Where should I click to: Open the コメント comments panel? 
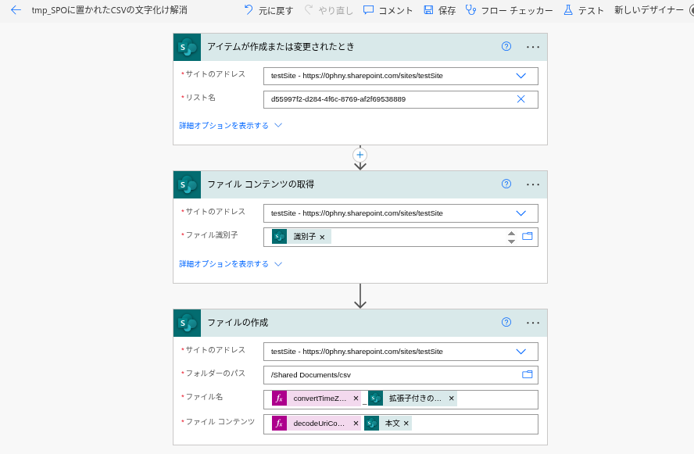coord(388,10)
